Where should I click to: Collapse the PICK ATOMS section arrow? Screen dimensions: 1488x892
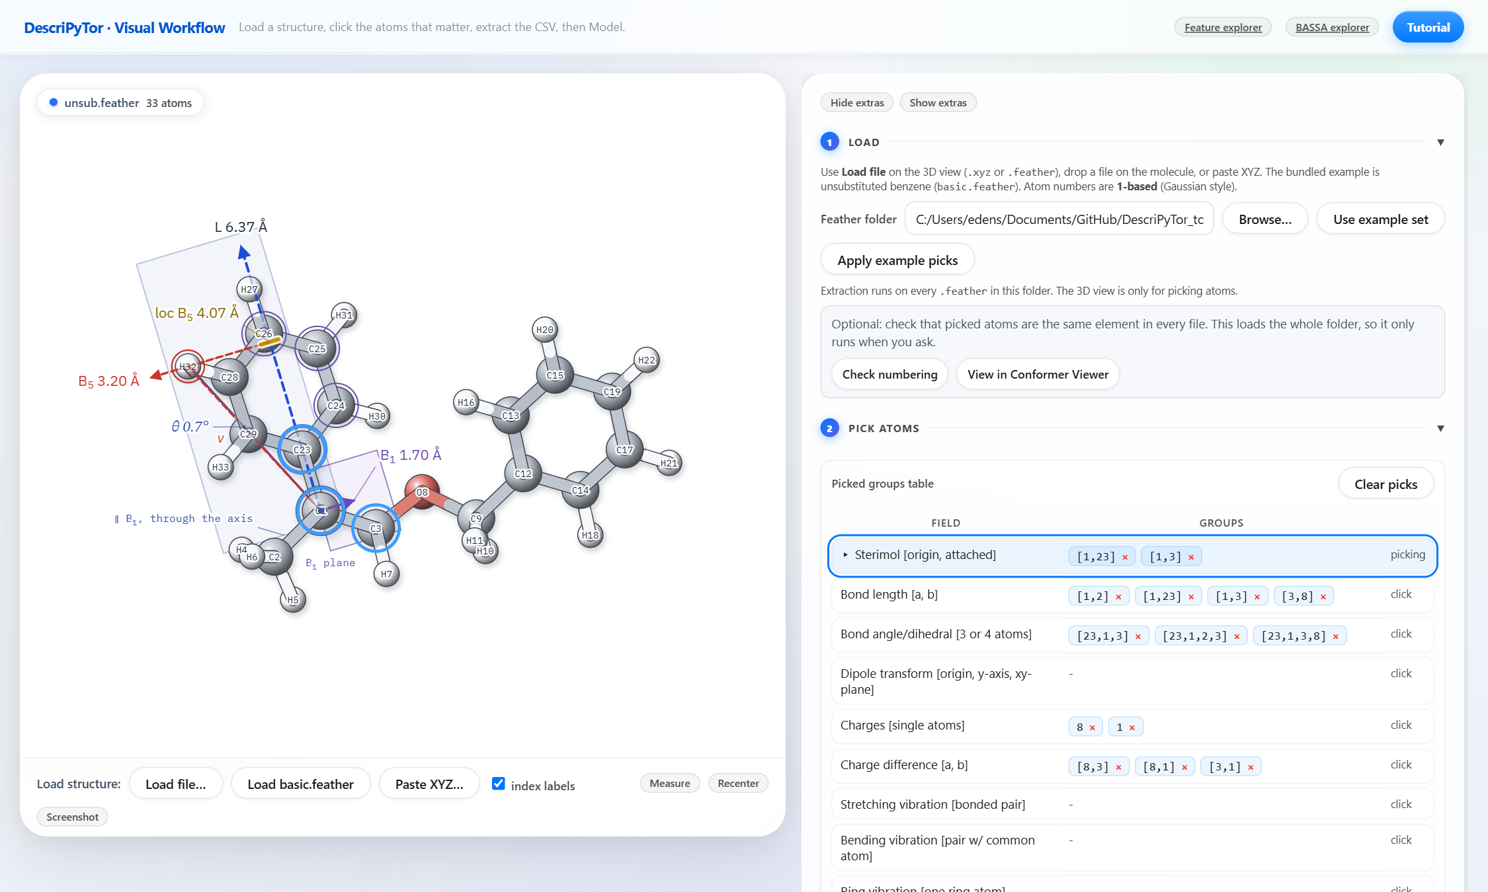1440,428
